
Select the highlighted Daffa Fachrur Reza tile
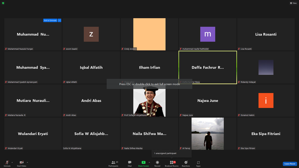[207, 67]
